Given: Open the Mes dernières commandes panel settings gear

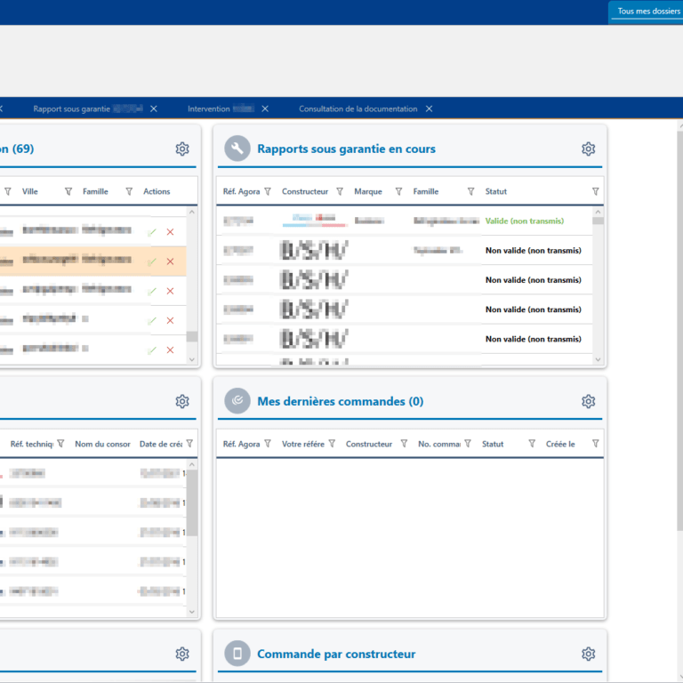Looking at the screenshot, I should tap(588, 401).
